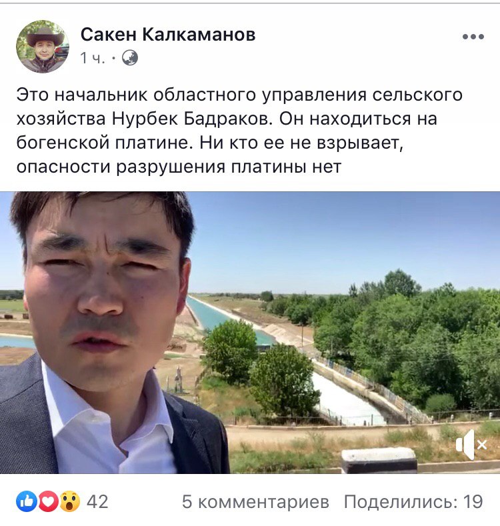The height and width of the screenshot is (526, 500).
Task: Click the name "Нурбек Бадраков" in the post text
Action: tap(191, 119)
